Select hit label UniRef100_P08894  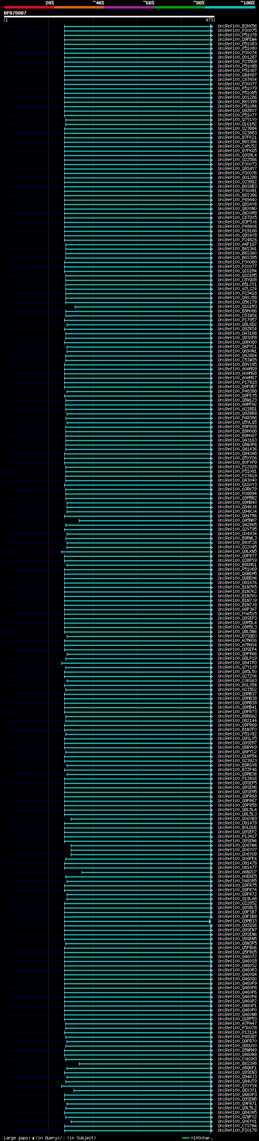237,493
